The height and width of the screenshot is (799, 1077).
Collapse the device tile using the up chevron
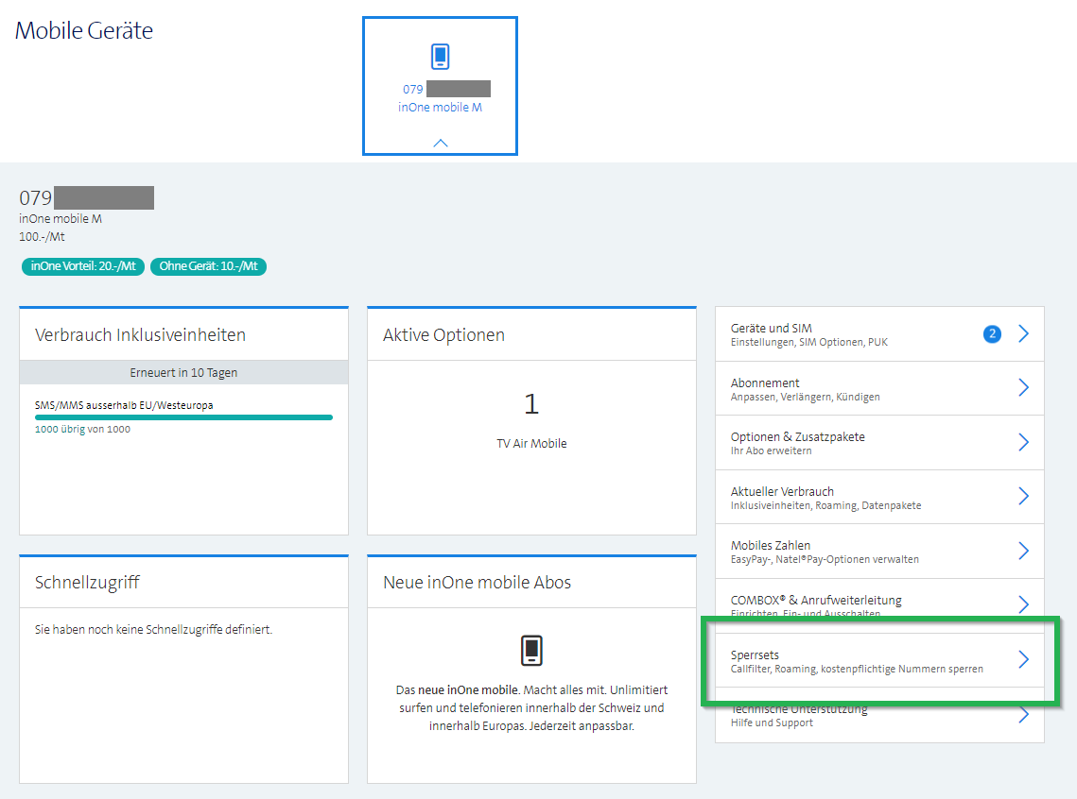(440, 143)
